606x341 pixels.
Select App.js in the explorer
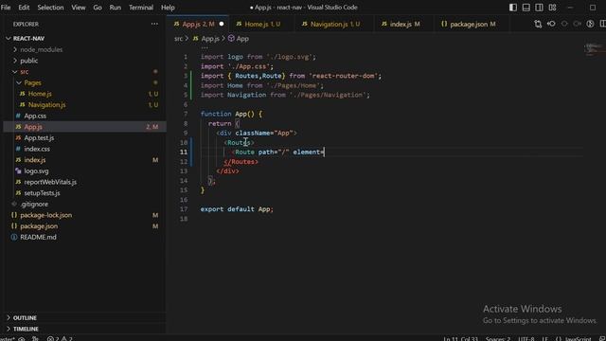tap(83, 127)
